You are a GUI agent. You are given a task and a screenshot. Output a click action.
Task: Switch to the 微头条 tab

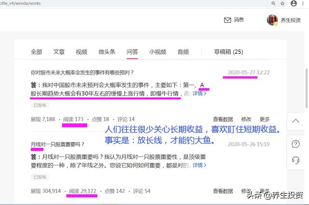click(x=107, y=52)
